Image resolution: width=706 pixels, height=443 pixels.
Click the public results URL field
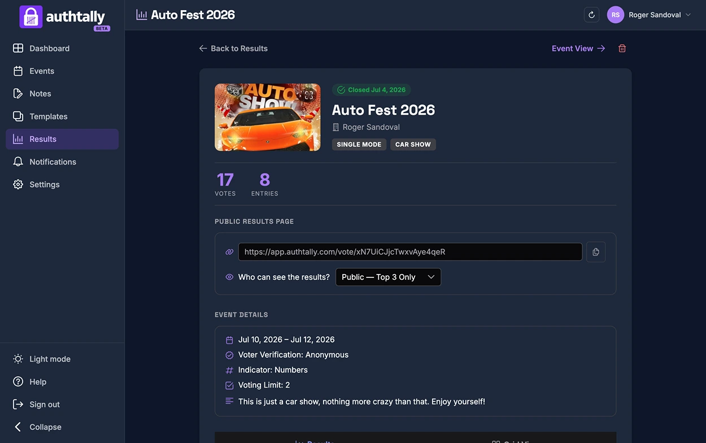point(410,252)
